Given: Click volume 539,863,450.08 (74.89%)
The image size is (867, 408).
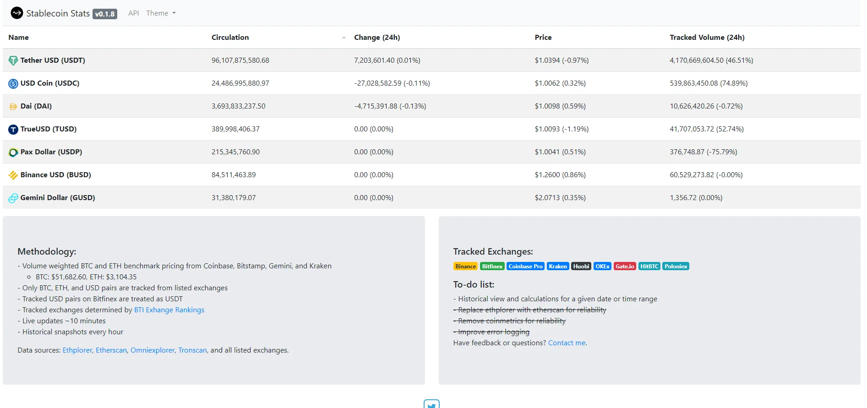Looking at the screenshot, I should coord(709,83).
